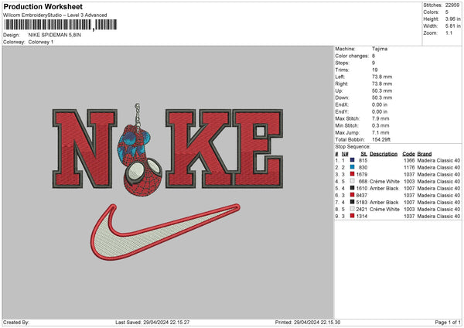Click the Machine value 'Tajima'
Image resolution: width=464 pixels, height=328 pixels.
[380, 49]
